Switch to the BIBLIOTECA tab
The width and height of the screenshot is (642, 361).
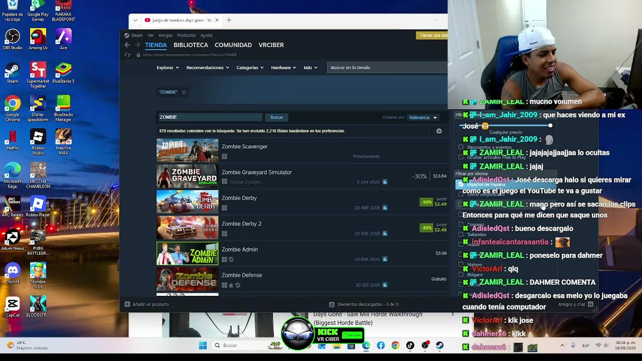[x=191, y=45]
